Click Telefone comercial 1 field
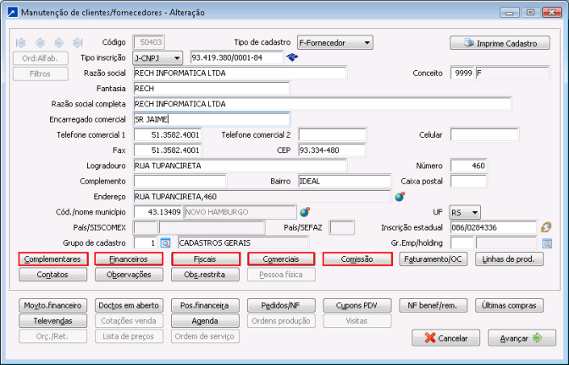Screen dimensions: 569x365 168,135
